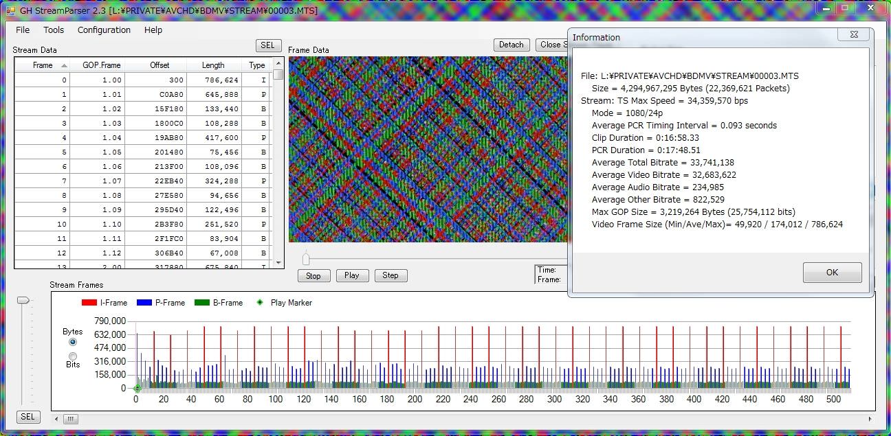Click the vertical zoom slider thumb
This screenshot has height=436, width=891.
[24, 300]
